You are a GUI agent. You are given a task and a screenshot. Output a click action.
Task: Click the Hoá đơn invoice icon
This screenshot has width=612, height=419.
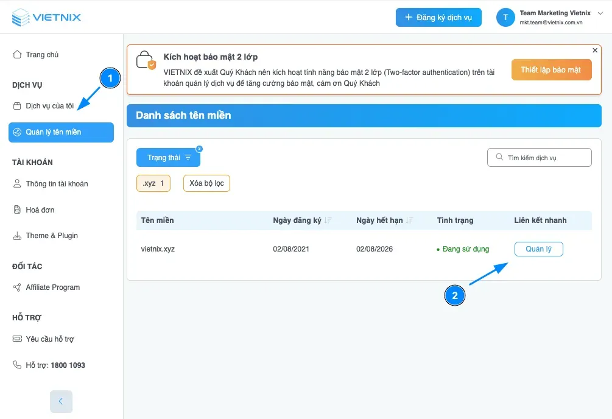[x=17, y=210]
